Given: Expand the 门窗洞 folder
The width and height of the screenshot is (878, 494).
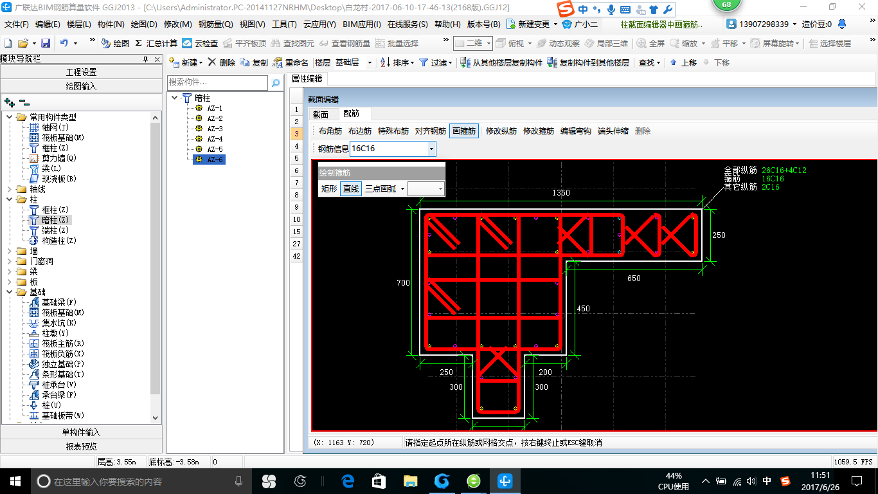Looking at the screenshot, I should pos(10,261).
